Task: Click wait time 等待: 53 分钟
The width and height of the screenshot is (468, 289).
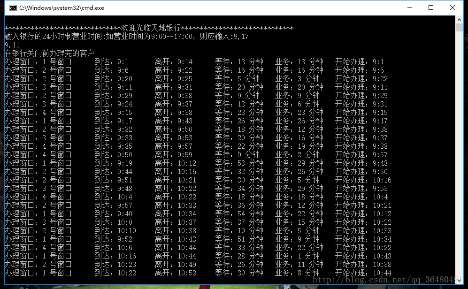Action: tap(239, 163)
